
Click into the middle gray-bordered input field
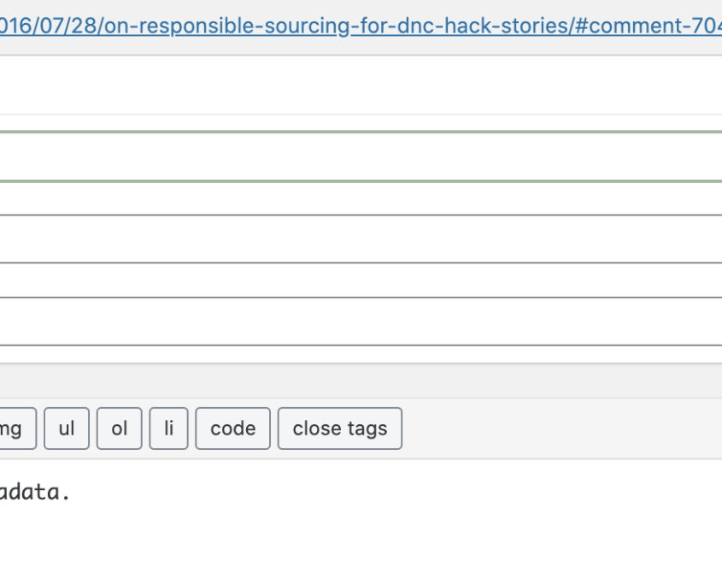click(361, 239)
